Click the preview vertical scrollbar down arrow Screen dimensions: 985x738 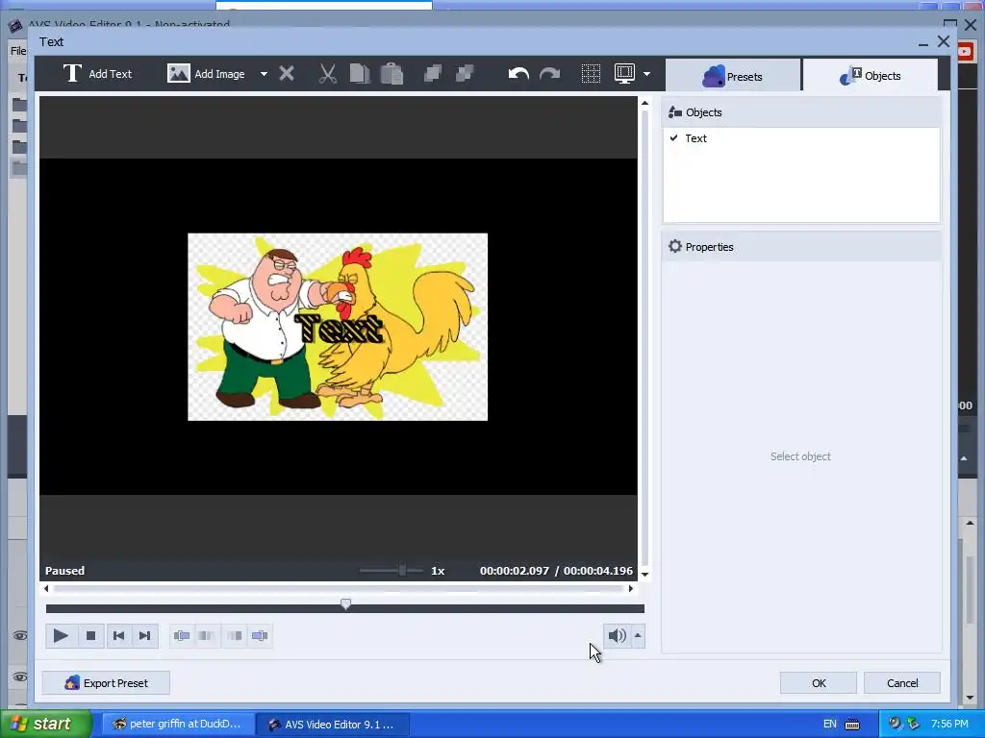point(644,575)
